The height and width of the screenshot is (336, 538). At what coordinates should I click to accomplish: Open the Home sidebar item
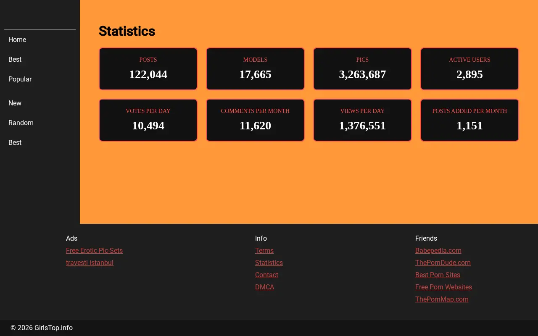17,39
